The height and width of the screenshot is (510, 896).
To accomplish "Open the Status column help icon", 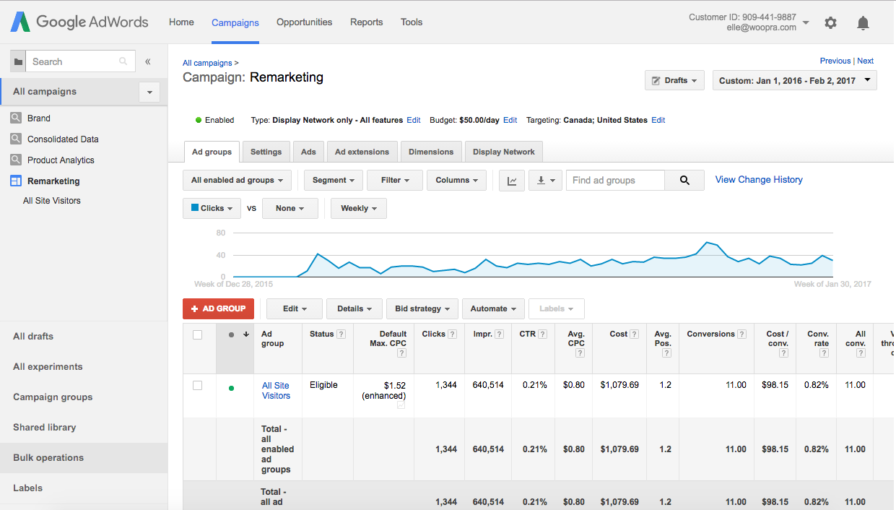I will tap(341, 334).
